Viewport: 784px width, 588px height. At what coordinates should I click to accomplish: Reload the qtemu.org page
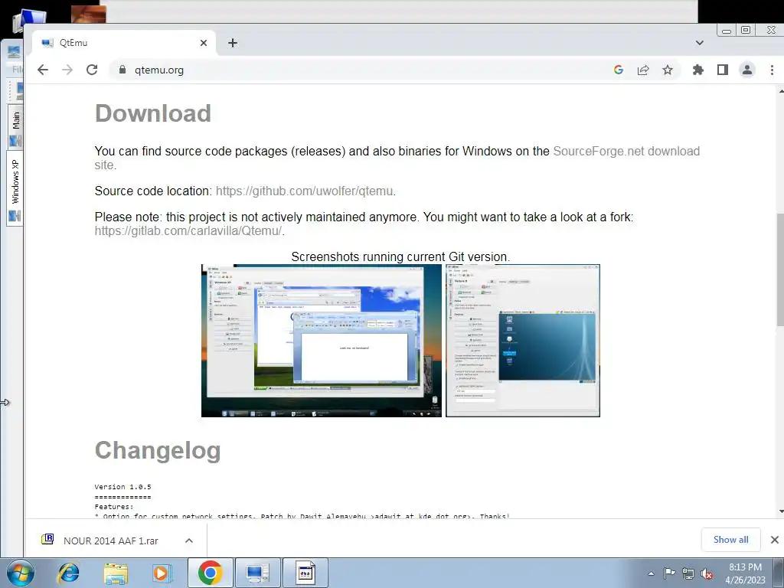[92, 70]
